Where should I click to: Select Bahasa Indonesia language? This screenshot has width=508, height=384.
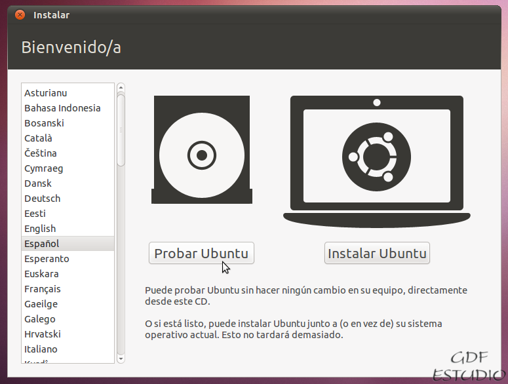[x=68, y=108]
